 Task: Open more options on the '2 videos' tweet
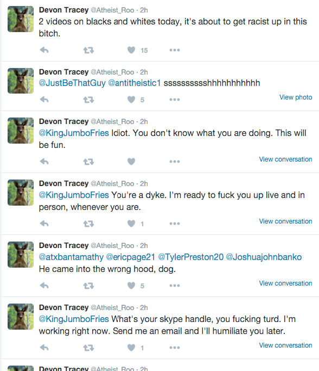[175, 50]
